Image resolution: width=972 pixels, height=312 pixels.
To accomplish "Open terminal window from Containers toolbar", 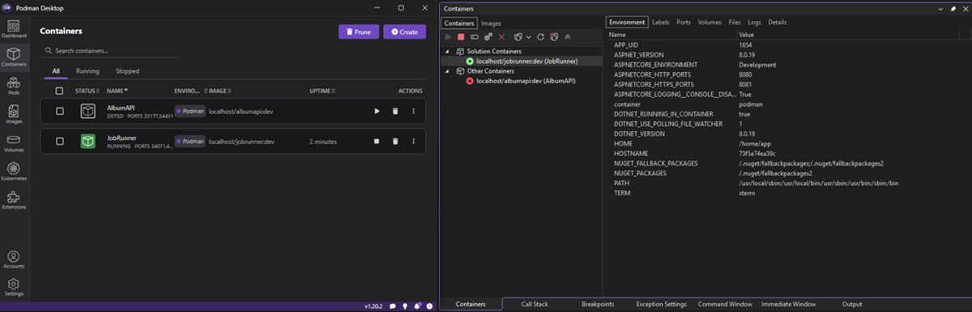I will (x=475, y=37).
